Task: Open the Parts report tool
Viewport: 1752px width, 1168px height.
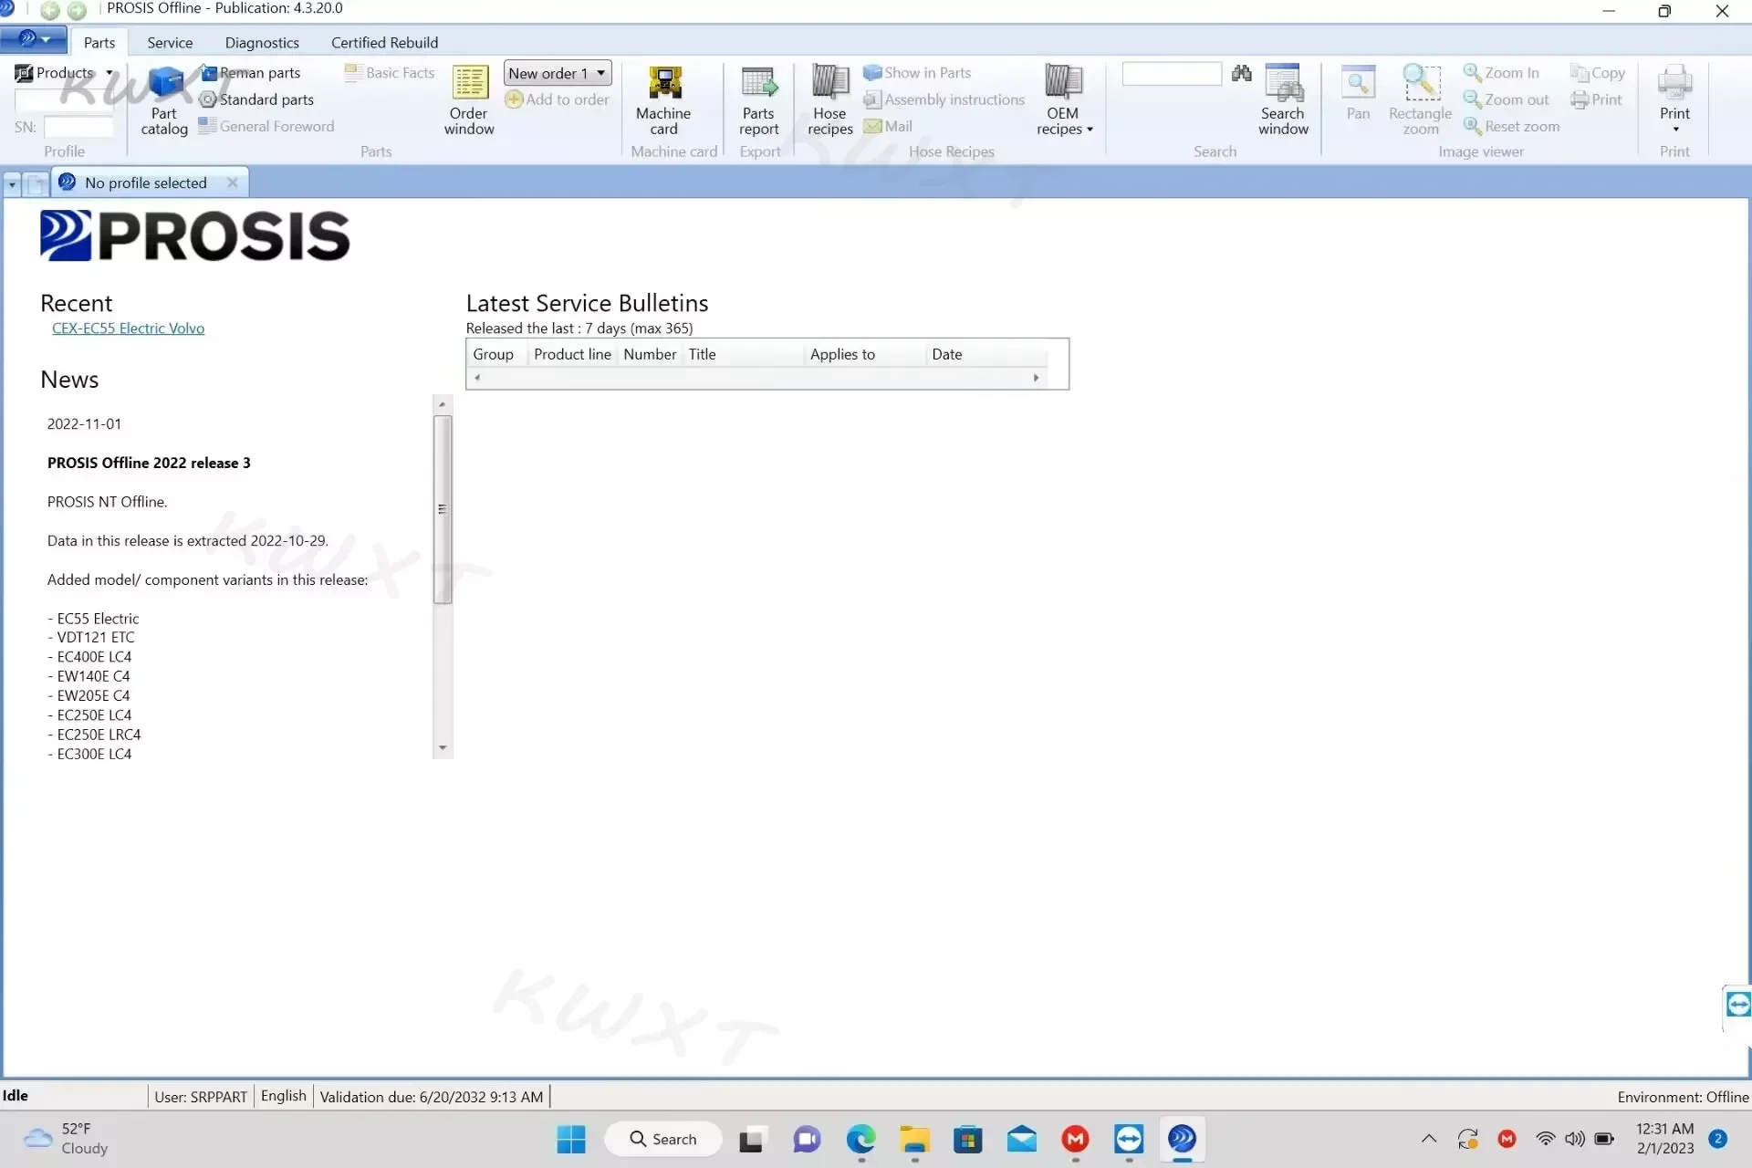Action: point(757,98)
